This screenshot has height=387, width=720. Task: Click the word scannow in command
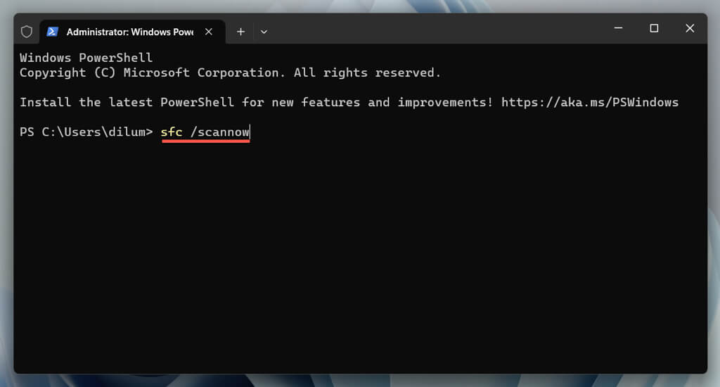(223, 132)
